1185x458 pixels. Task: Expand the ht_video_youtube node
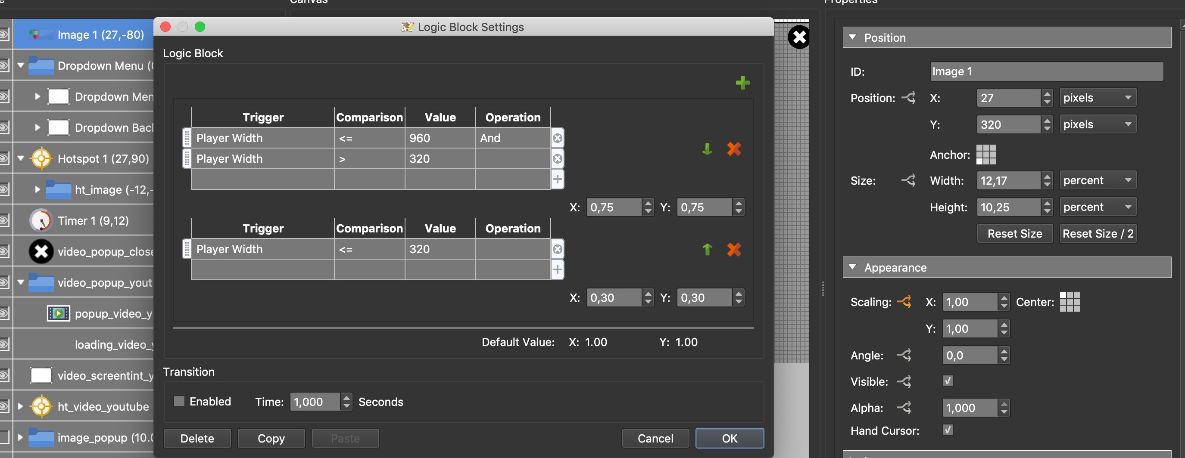pyautogui.click(x=20, y=406)
